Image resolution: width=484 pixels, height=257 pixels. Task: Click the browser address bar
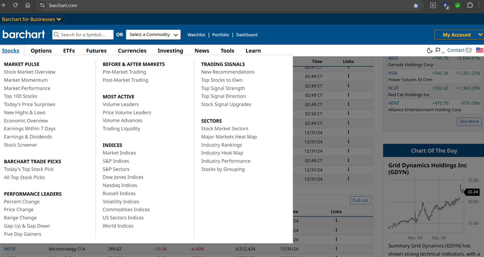[x=230, y=5]
